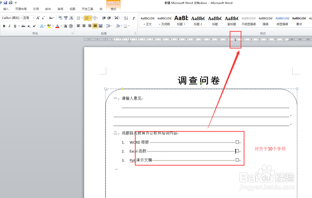312x198 pixels.
Task: Click the text highlight color swatch
Action: pos(49,26)
